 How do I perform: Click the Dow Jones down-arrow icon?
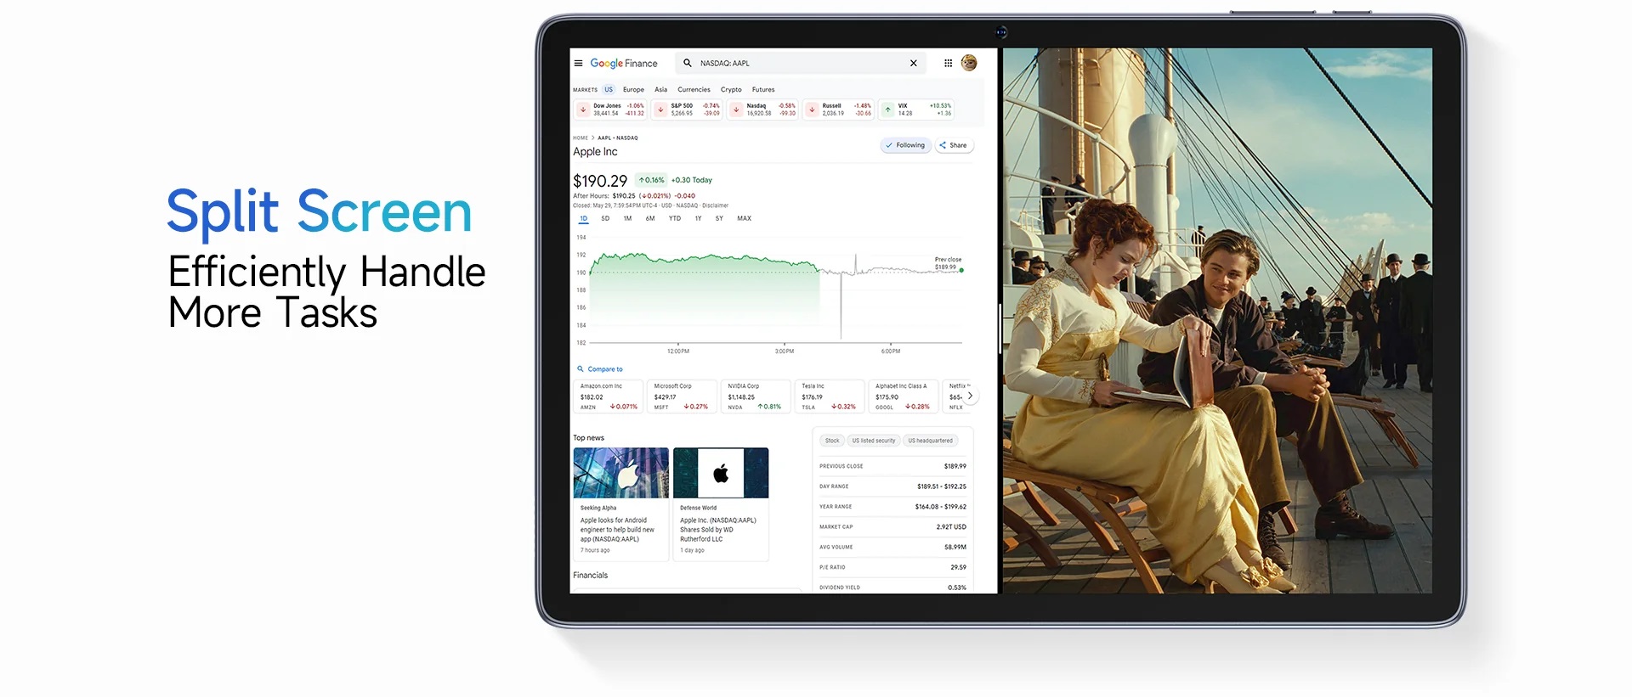583,110
